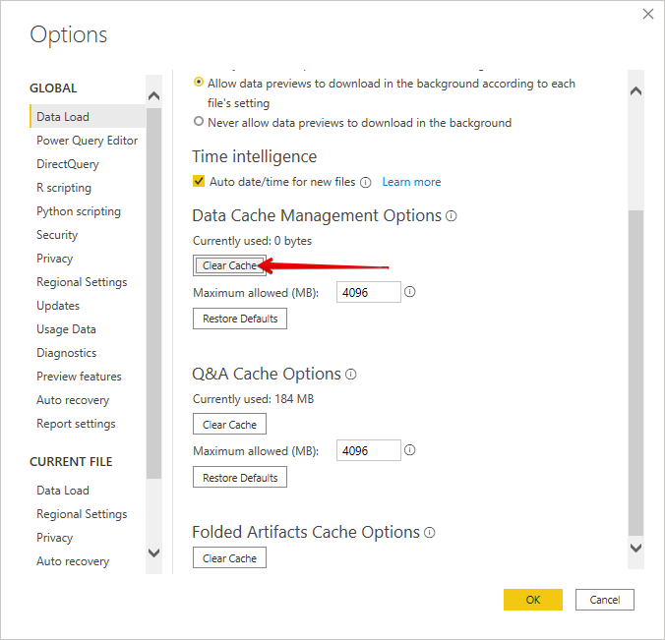Go to Diagnostics options

(x=66, y=353)
